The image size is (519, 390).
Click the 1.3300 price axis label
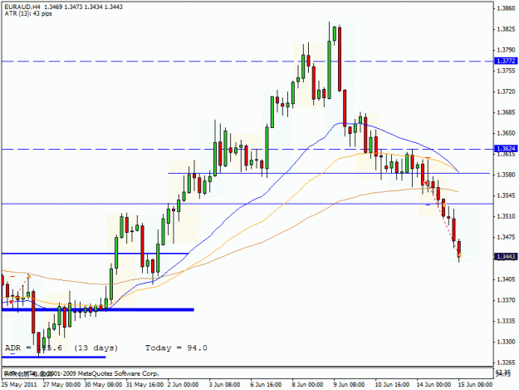tap(506, 342)
